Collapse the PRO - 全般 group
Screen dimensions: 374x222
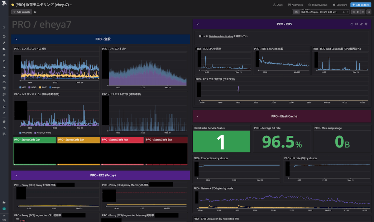(x=16, y=39)
